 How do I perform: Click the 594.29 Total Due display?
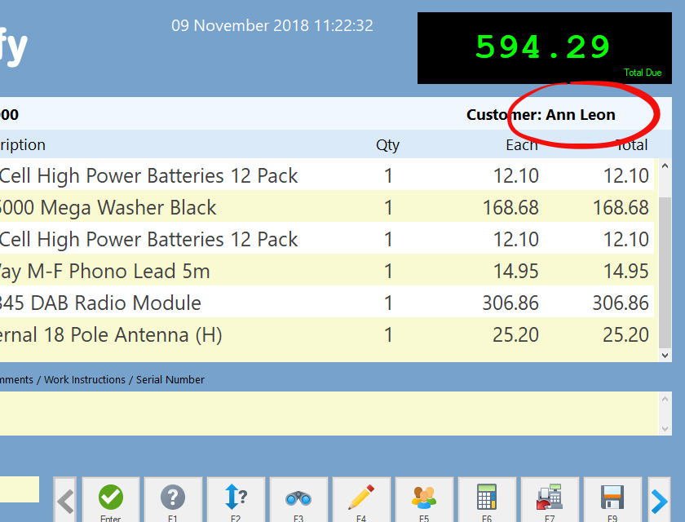pyautogui.click(x=543, y=48)
